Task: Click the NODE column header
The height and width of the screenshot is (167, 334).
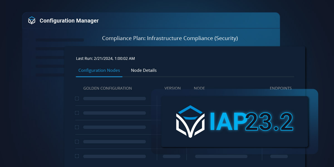Action: coord(199,88)
